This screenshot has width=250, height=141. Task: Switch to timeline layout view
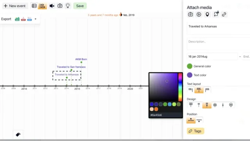pos(43,6)
